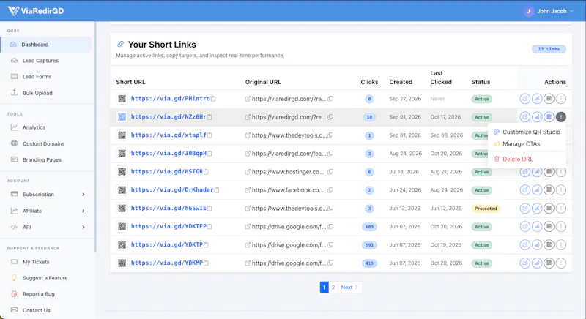Click the Next page button
The width and height of the screenshot is (586, 319).
coord(349,288)
